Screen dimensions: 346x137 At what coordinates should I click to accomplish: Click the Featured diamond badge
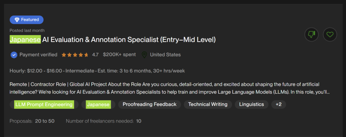[26, 20]
